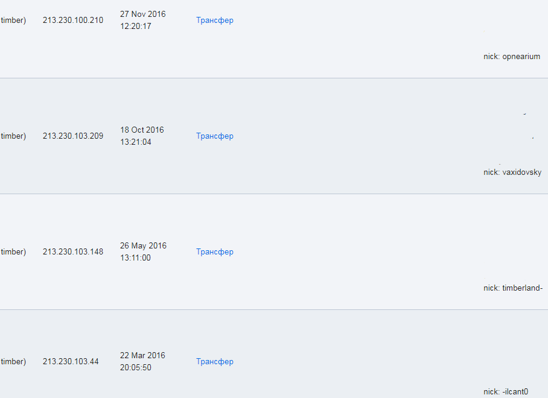Select IP address 213.230.103.148
The width and height of the screenshot is (548, 398).
tap(73, 252)
